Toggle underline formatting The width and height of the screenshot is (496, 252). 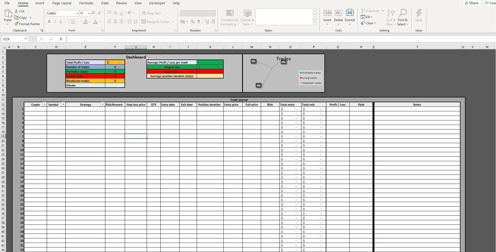pyautogui.click(x=61, y=22)
